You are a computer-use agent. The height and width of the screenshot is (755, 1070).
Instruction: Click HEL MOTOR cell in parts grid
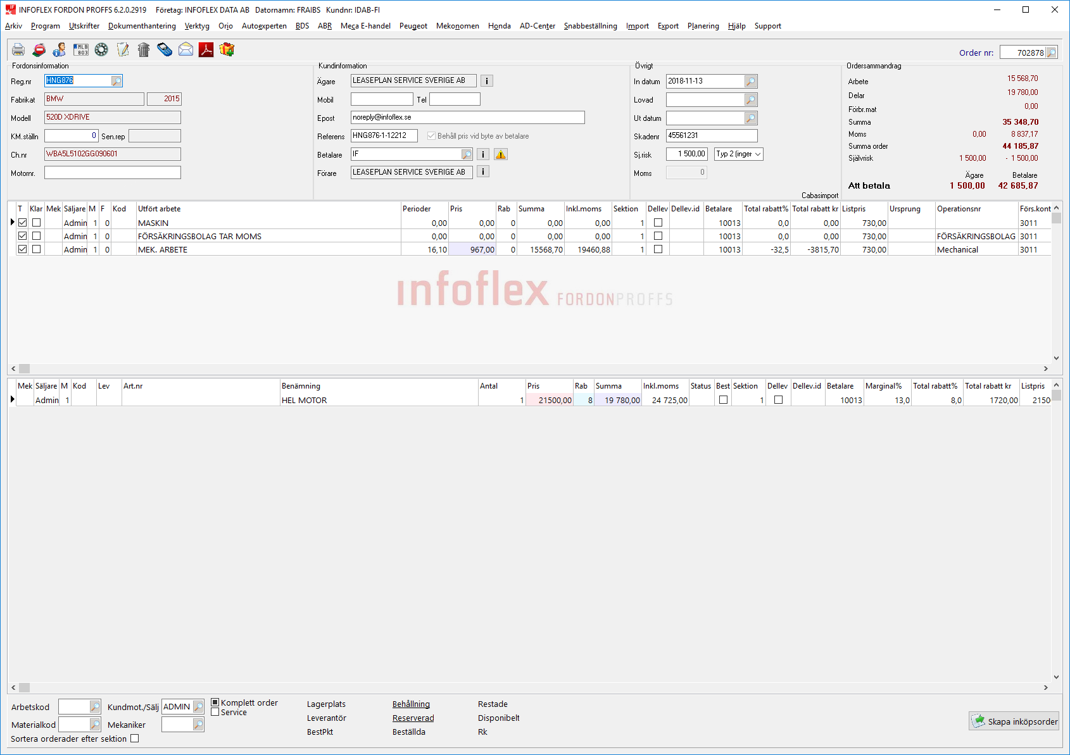tap(379, 400)
